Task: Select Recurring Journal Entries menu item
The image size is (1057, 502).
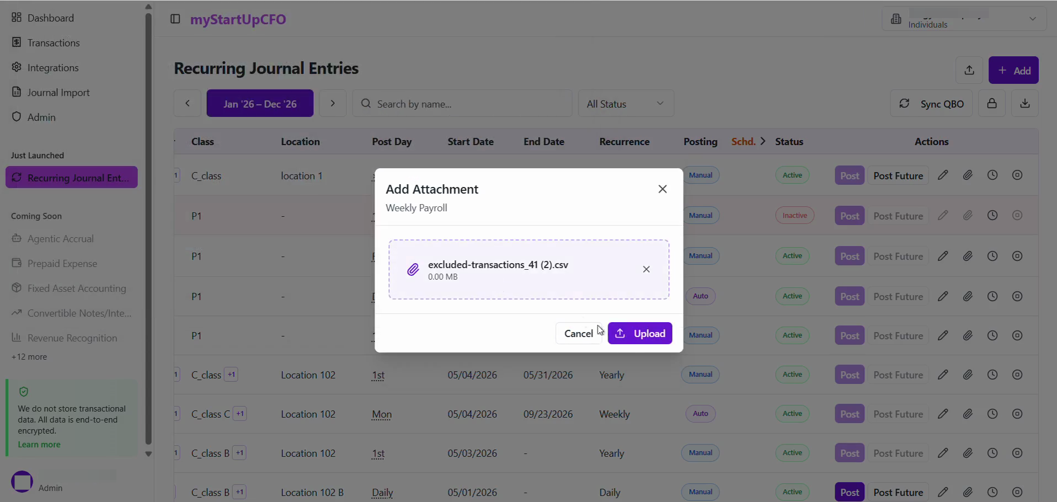Action: [x=72, y=177]
